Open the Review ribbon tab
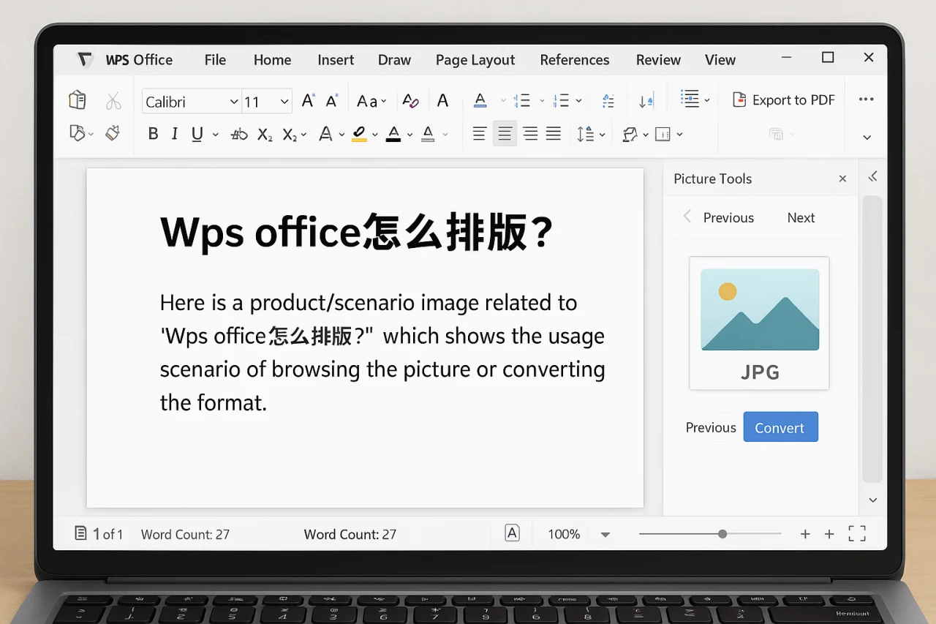Image resolution: width=936 pixels, height=624 pixels. [x=657, y=60]
